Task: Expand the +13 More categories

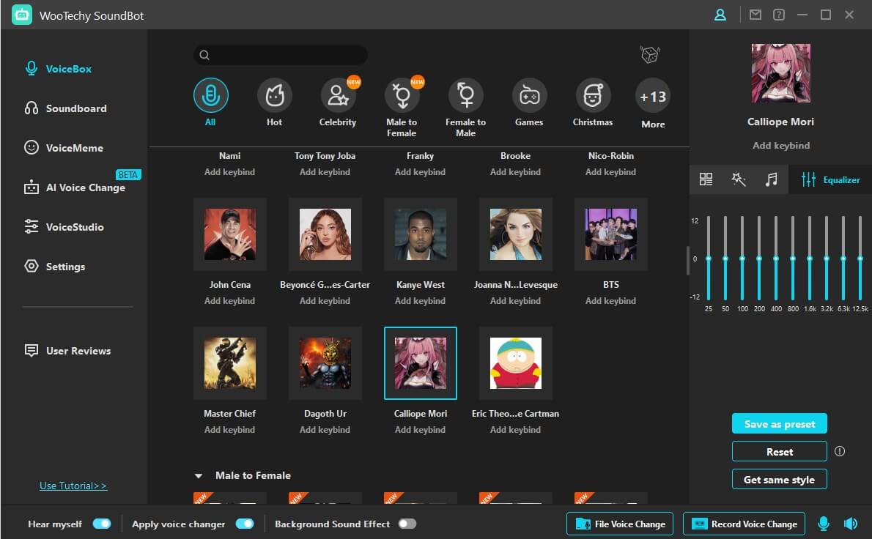Action: 652,96
